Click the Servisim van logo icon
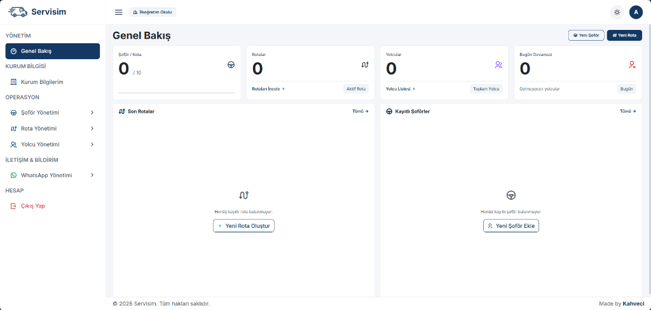The image size is (651, 310). click(x=17, y=11)
